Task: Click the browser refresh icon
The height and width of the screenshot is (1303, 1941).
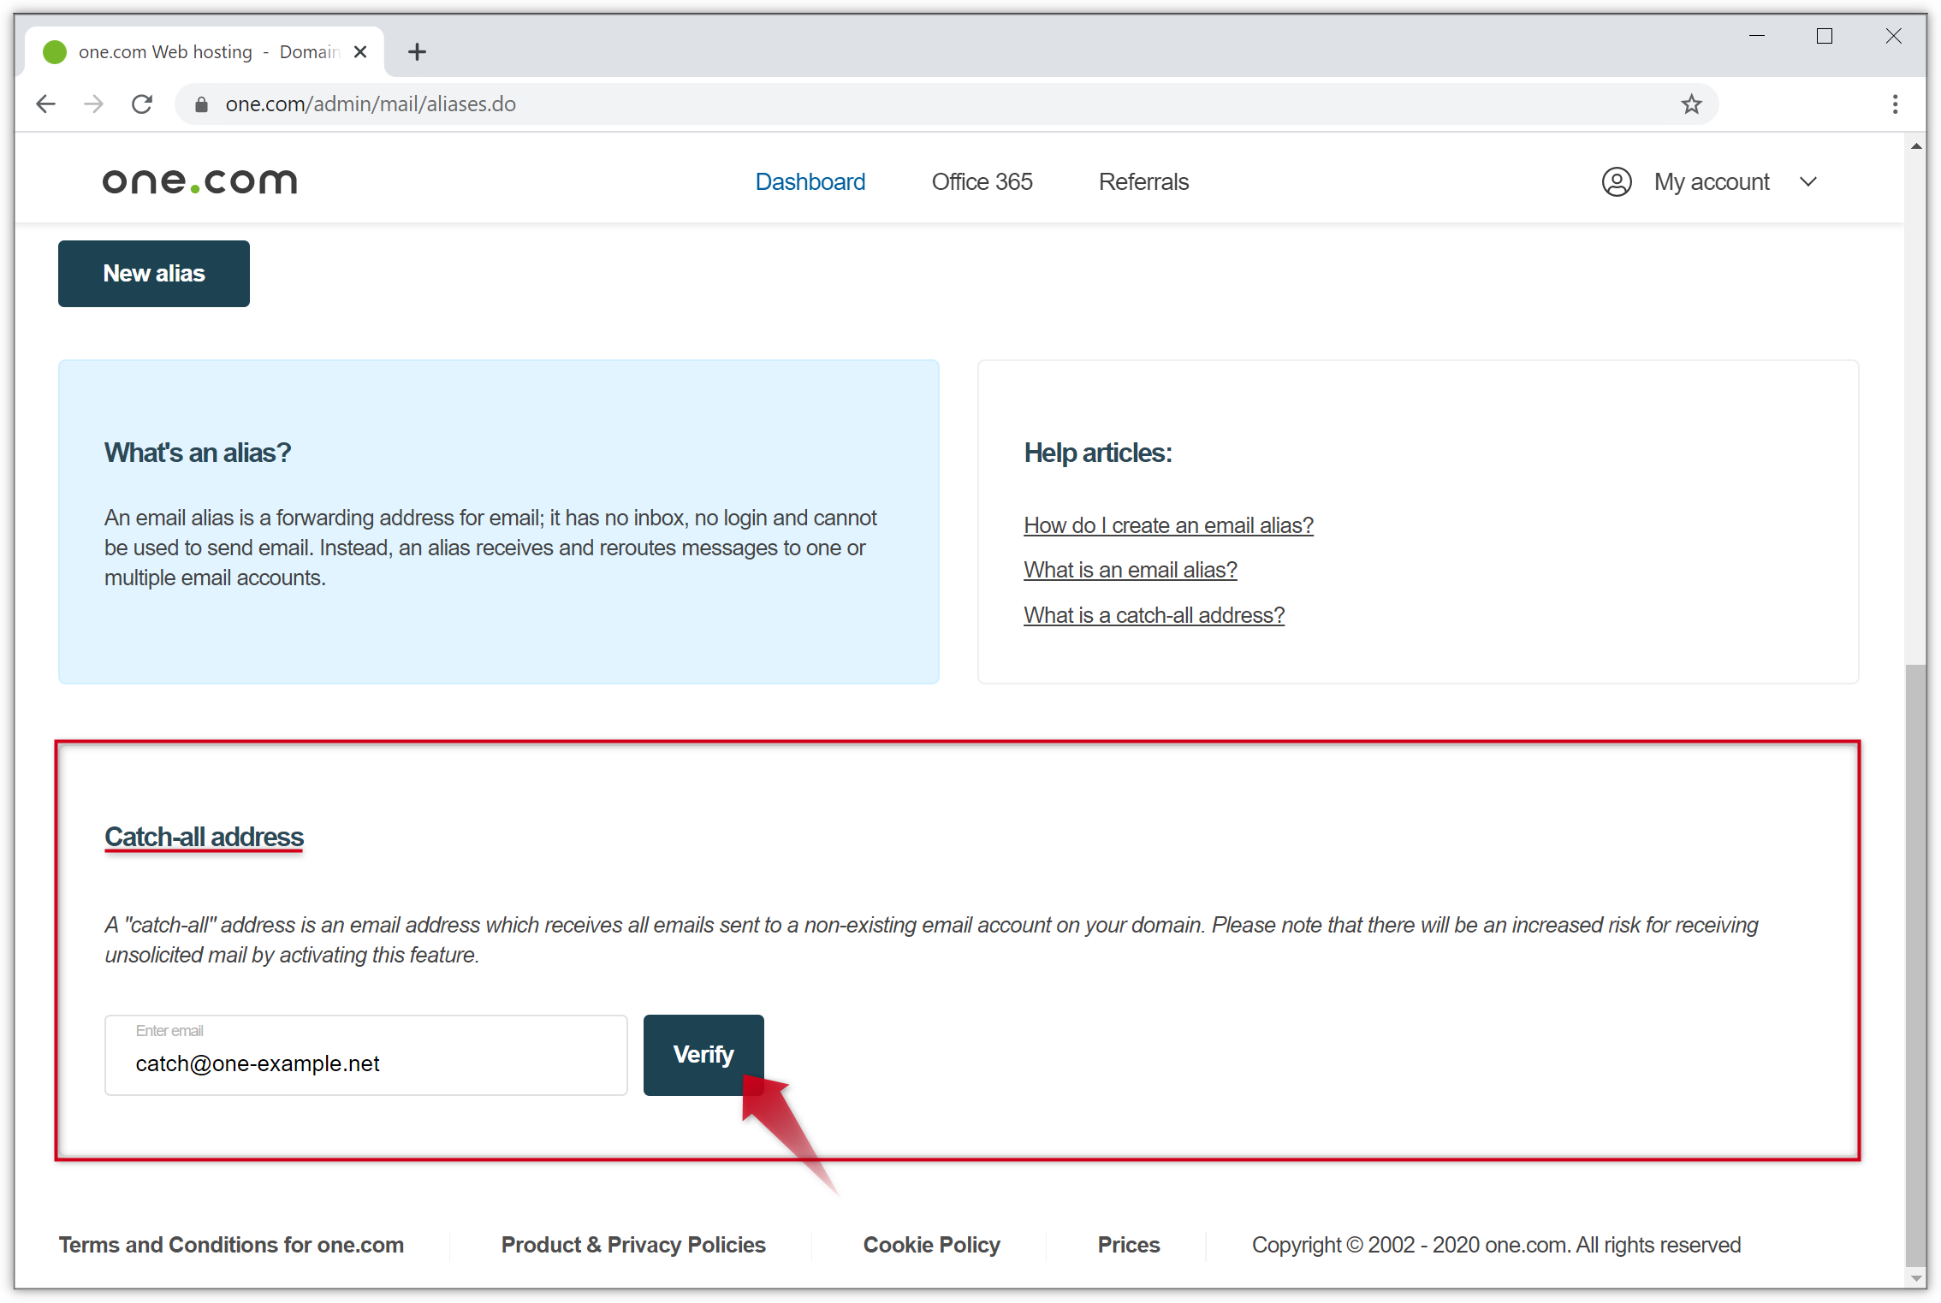Action: [142, 104]
